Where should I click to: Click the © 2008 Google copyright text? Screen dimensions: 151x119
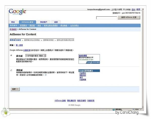pyautogui.click(x=74, y=105)
